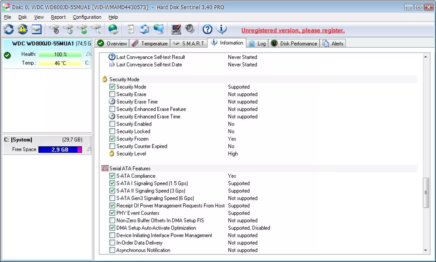Click the send mail envelope icon
Image resolution: width=436 pixels, height=262 pixels.
pos(144,29)
